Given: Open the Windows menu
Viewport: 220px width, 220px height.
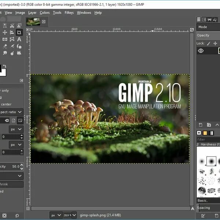Looking at the screenshot, I should tap(84, 12).
